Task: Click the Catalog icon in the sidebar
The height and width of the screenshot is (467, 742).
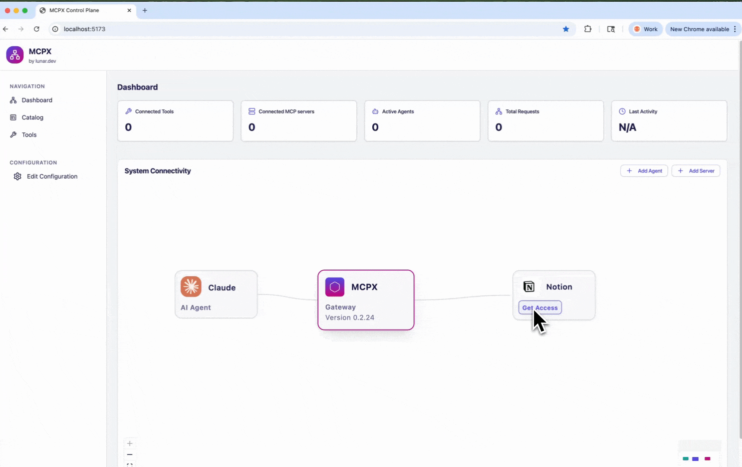Action: click(13, 117)
